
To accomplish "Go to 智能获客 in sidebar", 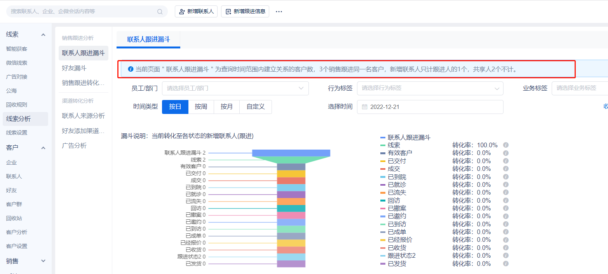I will (x=17, y=49).
